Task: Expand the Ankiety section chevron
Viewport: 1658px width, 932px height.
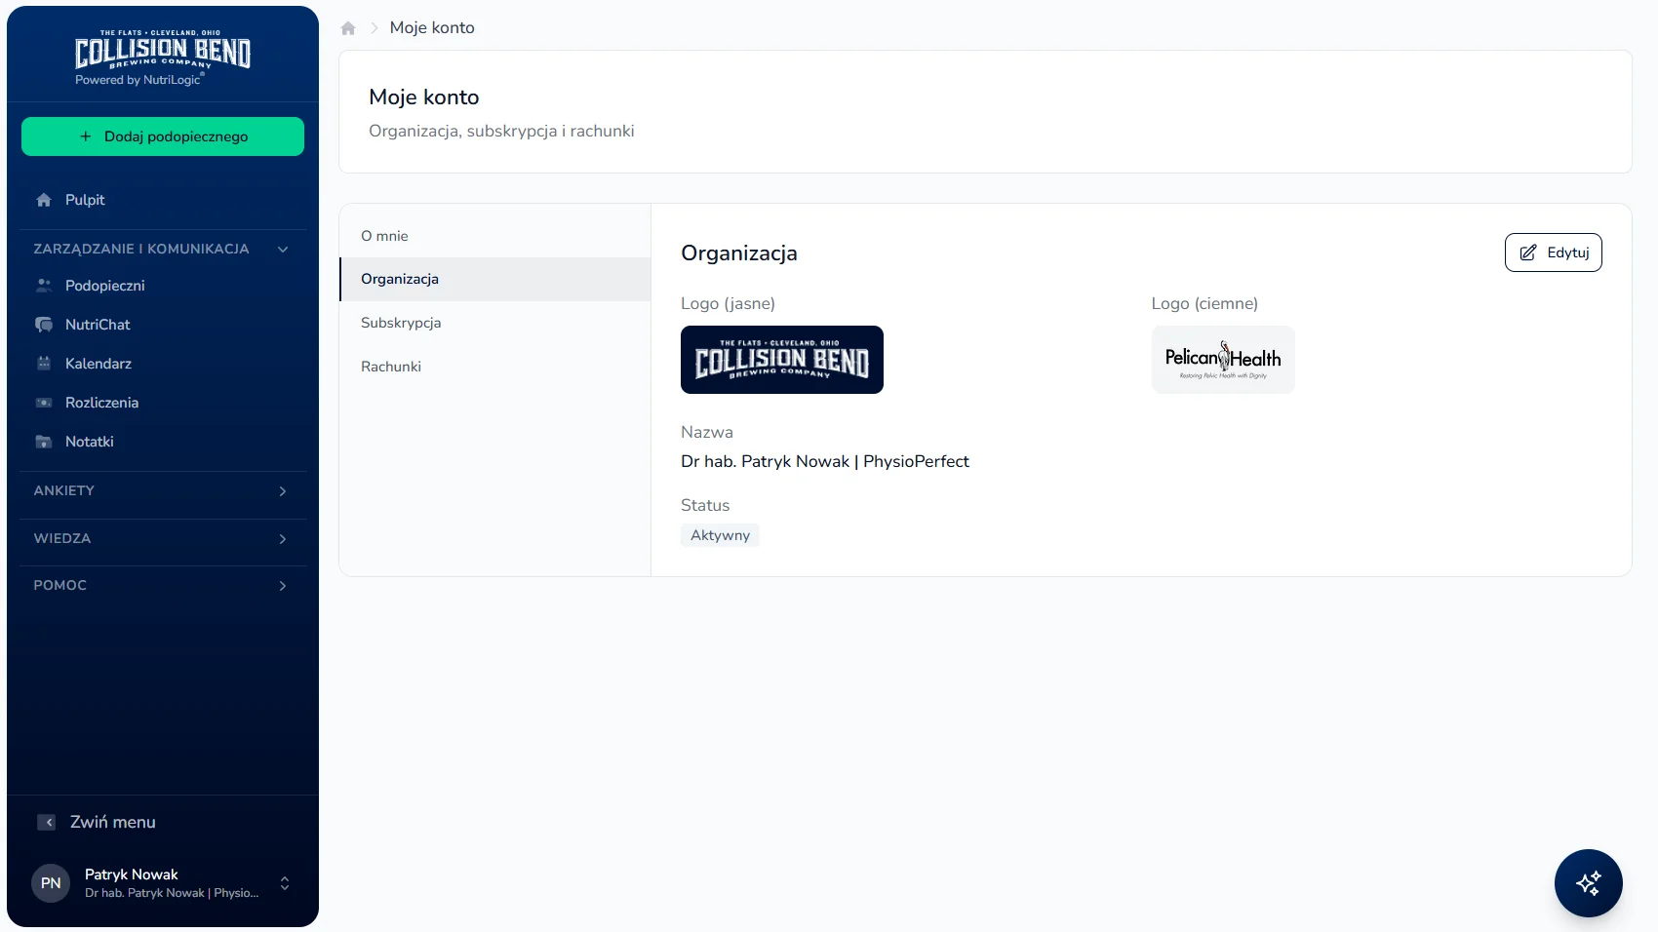Action: click(x=283, y=491)
